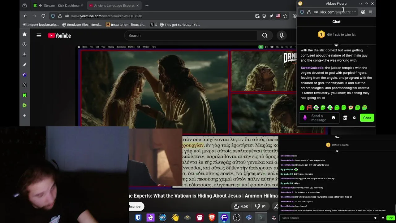Click Send a message in lower chat panel
396x223 pixels.
click(329, 218)
